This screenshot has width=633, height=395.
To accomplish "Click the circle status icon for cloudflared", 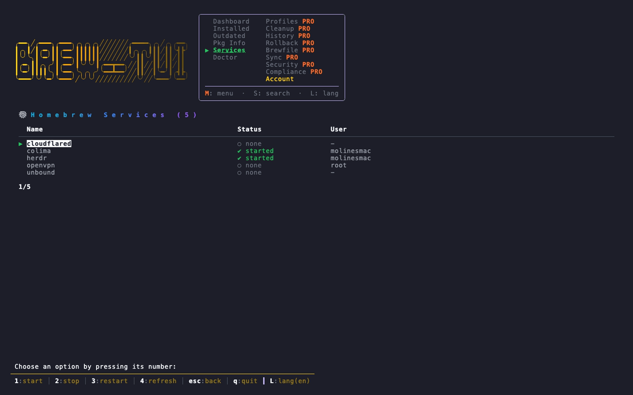I will point(240,144).
